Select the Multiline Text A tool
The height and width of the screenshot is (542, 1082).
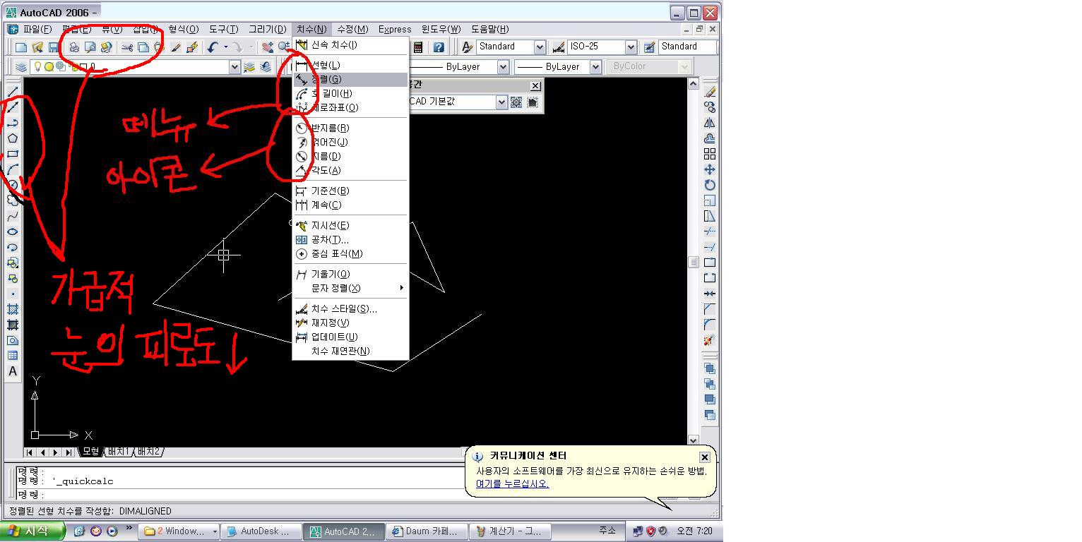click(x=13, y=371)
